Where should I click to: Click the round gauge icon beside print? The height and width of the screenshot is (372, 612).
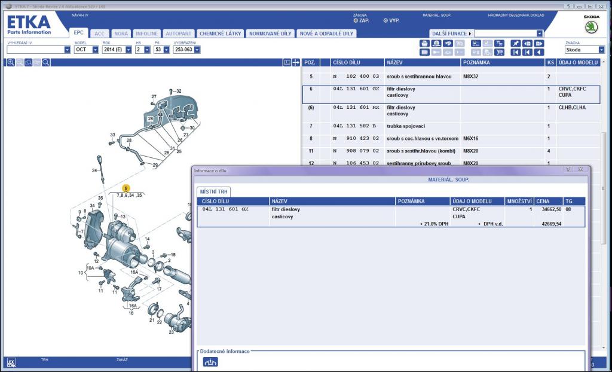[x=436, y=44]
